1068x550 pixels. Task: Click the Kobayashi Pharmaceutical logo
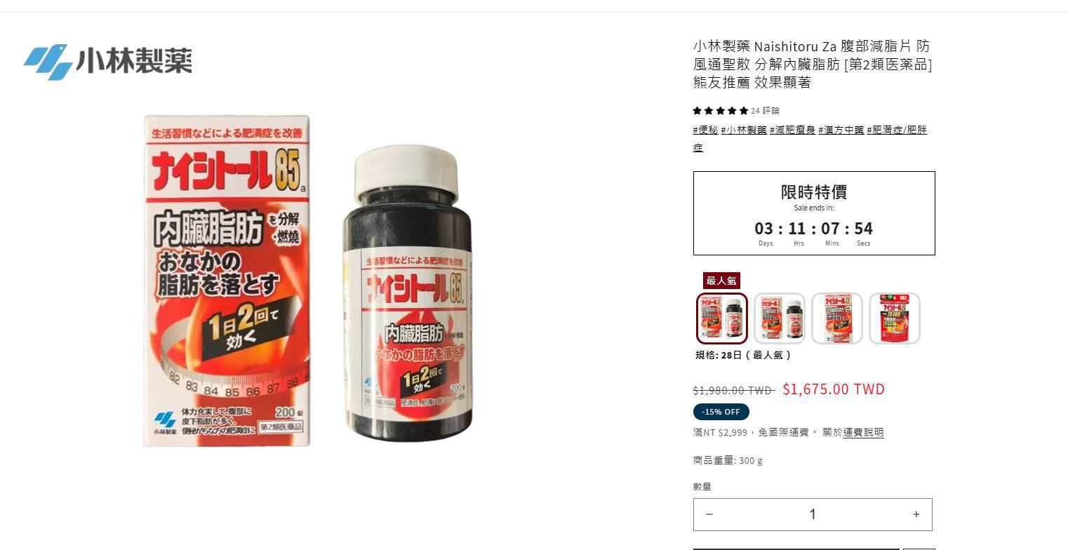tap(107, 62)
